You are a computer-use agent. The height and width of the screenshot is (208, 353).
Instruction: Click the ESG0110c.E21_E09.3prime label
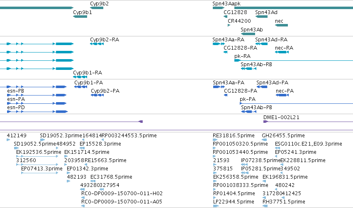coord(309,144)
